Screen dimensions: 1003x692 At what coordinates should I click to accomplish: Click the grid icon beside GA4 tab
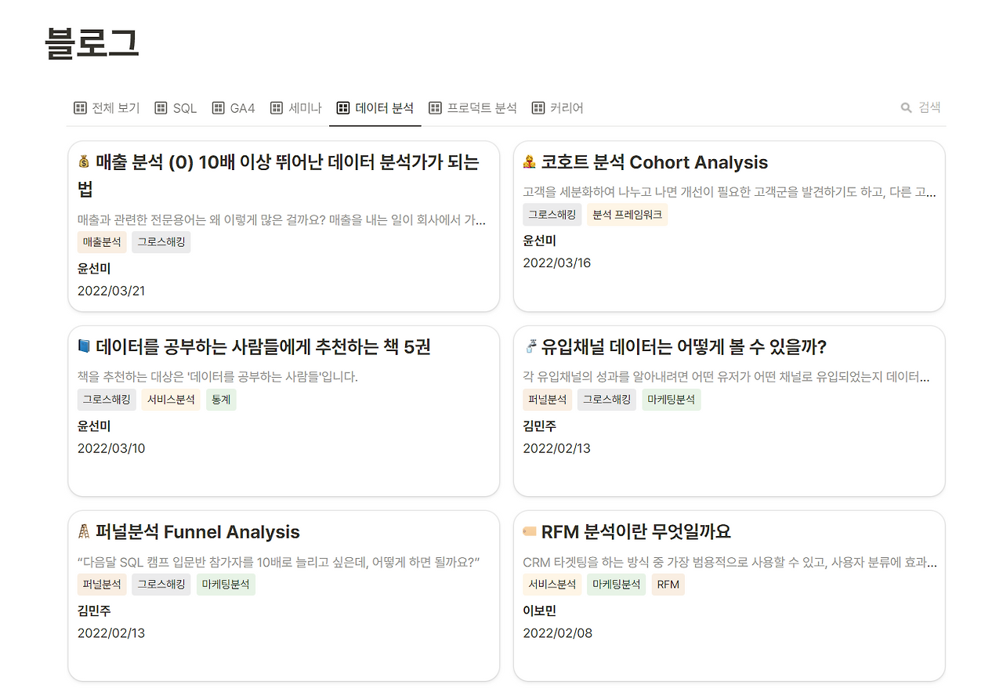[x=220, y=107]
